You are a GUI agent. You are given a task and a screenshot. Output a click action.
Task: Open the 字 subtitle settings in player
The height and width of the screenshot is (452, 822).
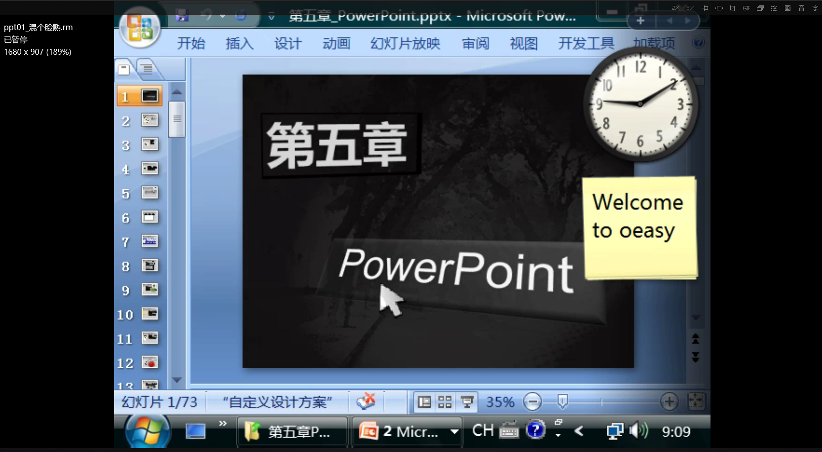pos(815,8)
